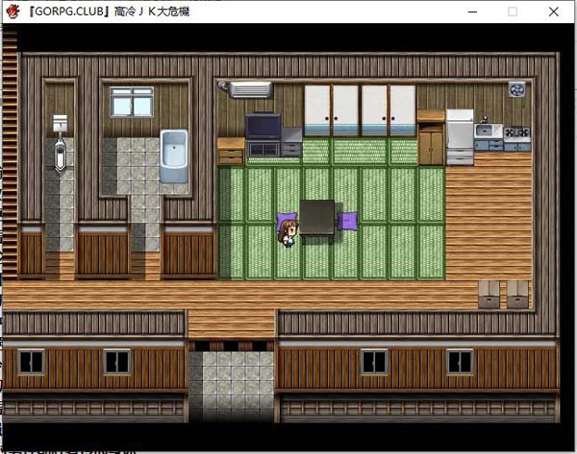
Task: Click the wooden dresser beside the TV
Action: pos(231,151)
